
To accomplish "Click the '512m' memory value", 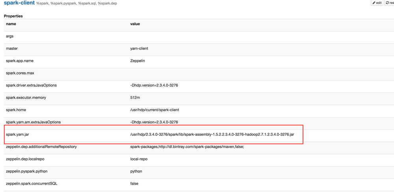I will pyautogui.click(x=135, y=97).
